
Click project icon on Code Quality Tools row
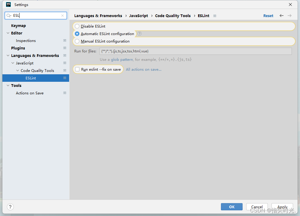(65, 70)
